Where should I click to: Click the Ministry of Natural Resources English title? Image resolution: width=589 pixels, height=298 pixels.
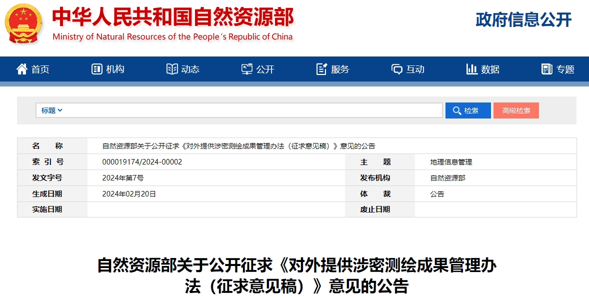(x=172, y=37)
